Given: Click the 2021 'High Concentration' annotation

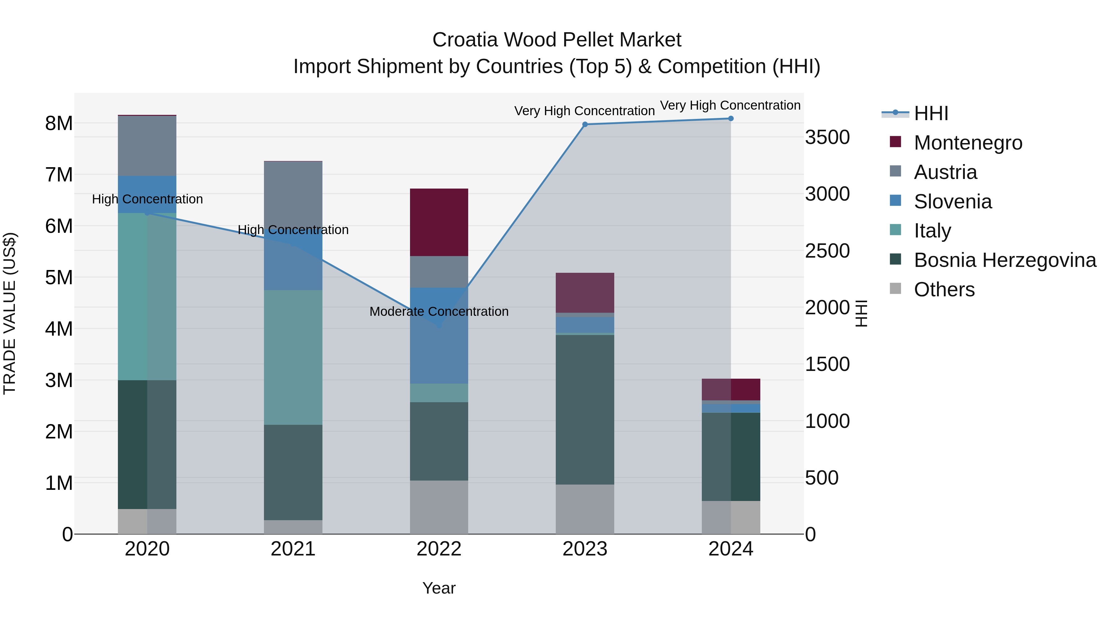Looking at the screenshot, I should (x=293, y=230).
